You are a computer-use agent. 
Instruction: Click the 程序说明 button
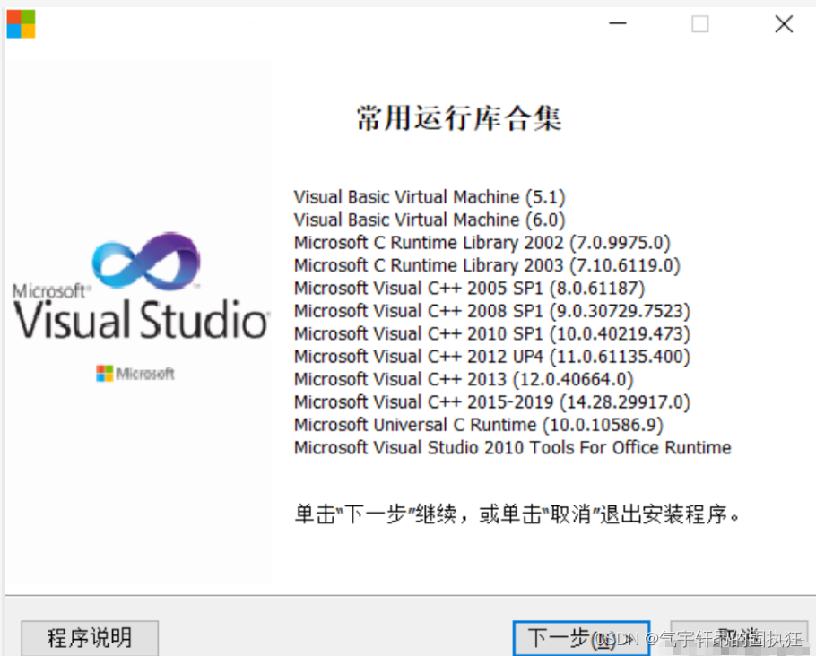(x=90, y=638)
